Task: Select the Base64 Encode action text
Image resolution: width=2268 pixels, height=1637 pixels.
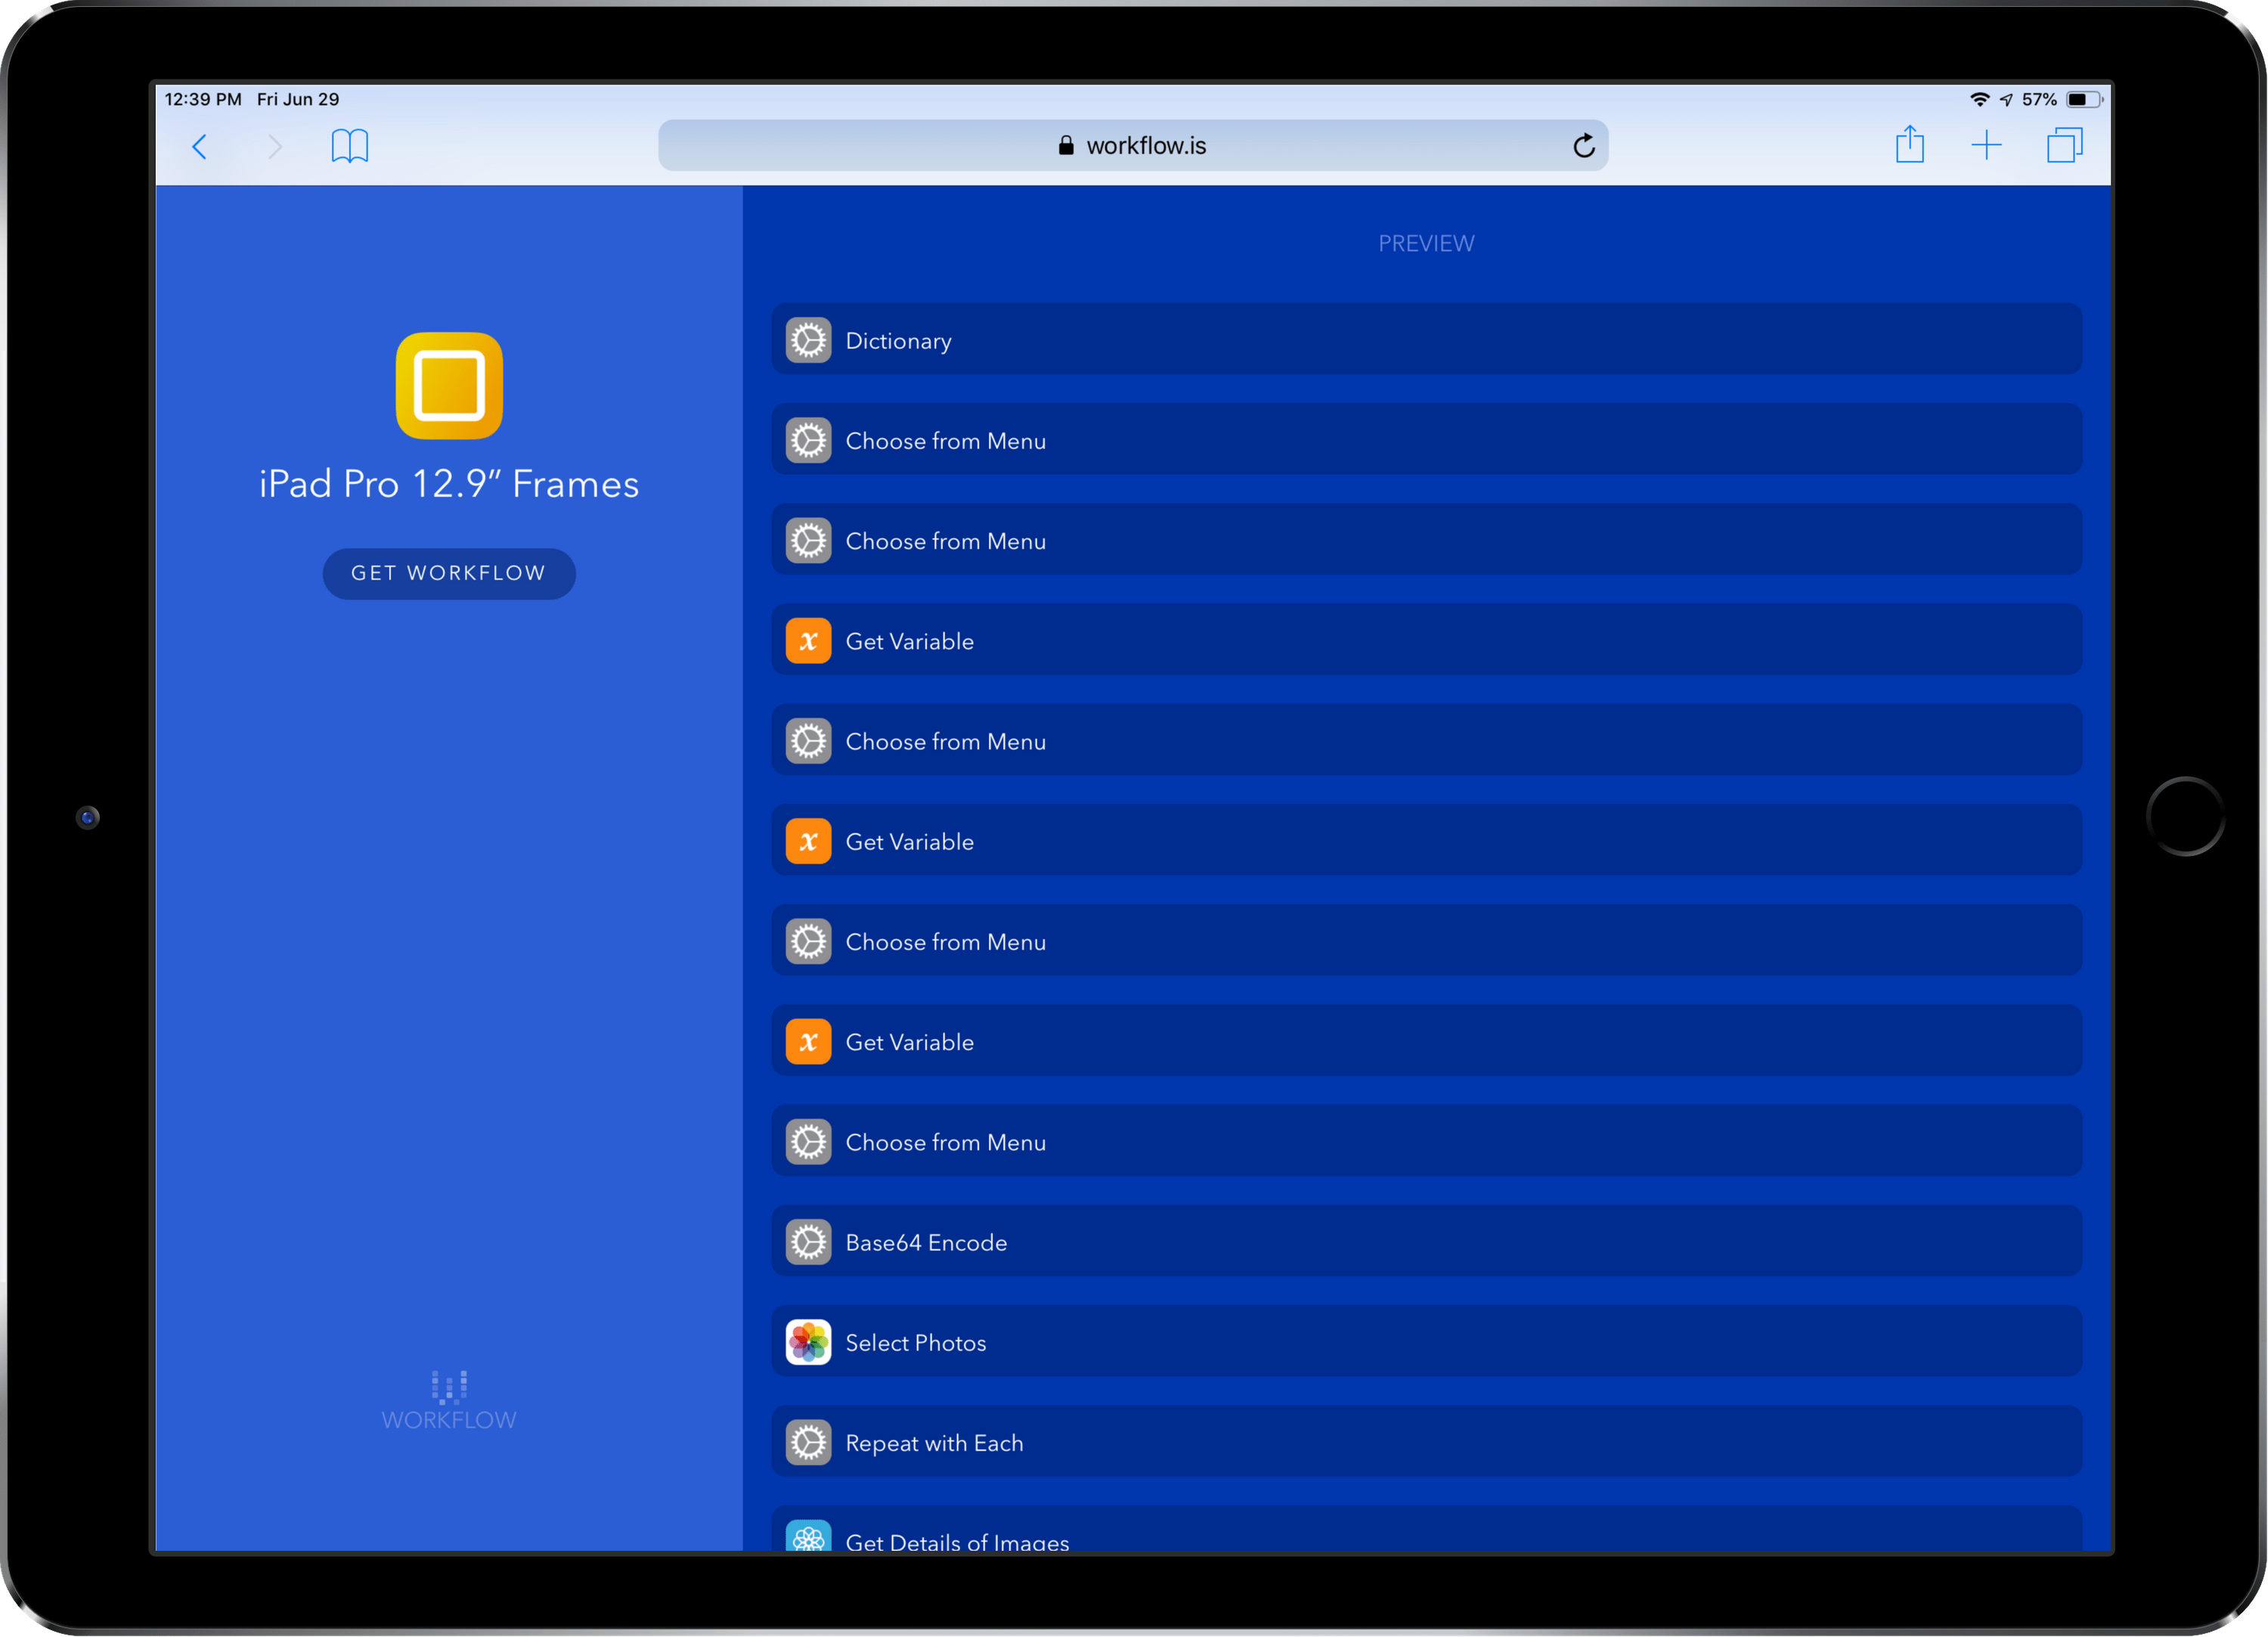Action: click(926, 1243)
